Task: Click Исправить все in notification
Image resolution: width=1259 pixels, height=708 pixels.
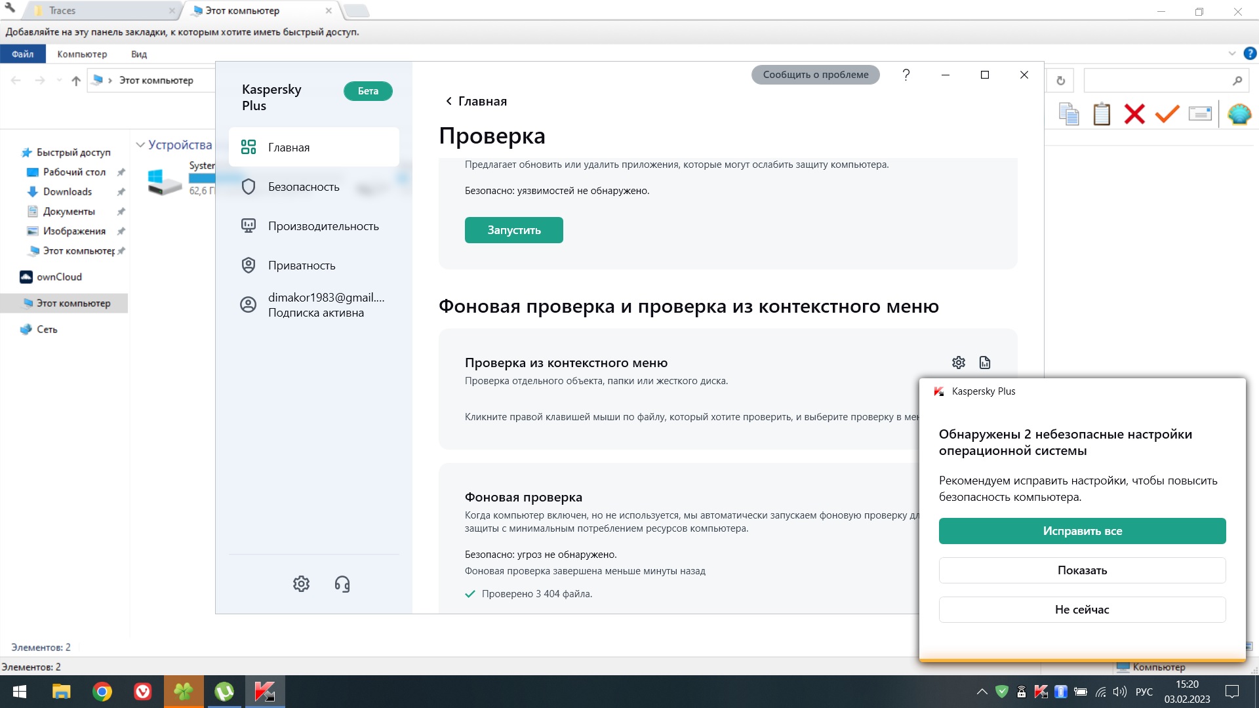Action: point(1083,531)
